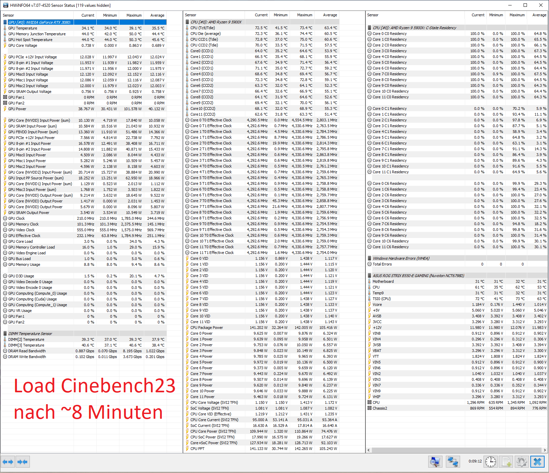Click the log file document icon

tap(506, 461)
